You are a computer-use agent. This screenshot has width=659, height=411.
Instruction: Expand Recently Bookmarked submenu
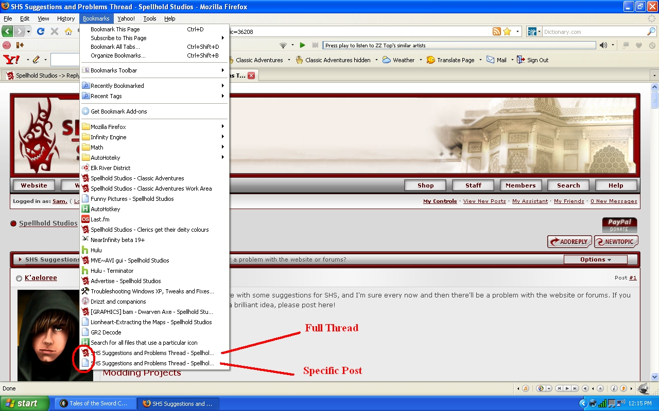click(154, 86)
